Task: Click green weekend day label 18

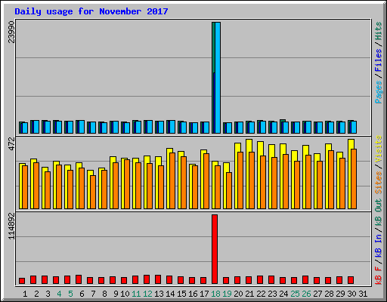Action: click(215, 294)
